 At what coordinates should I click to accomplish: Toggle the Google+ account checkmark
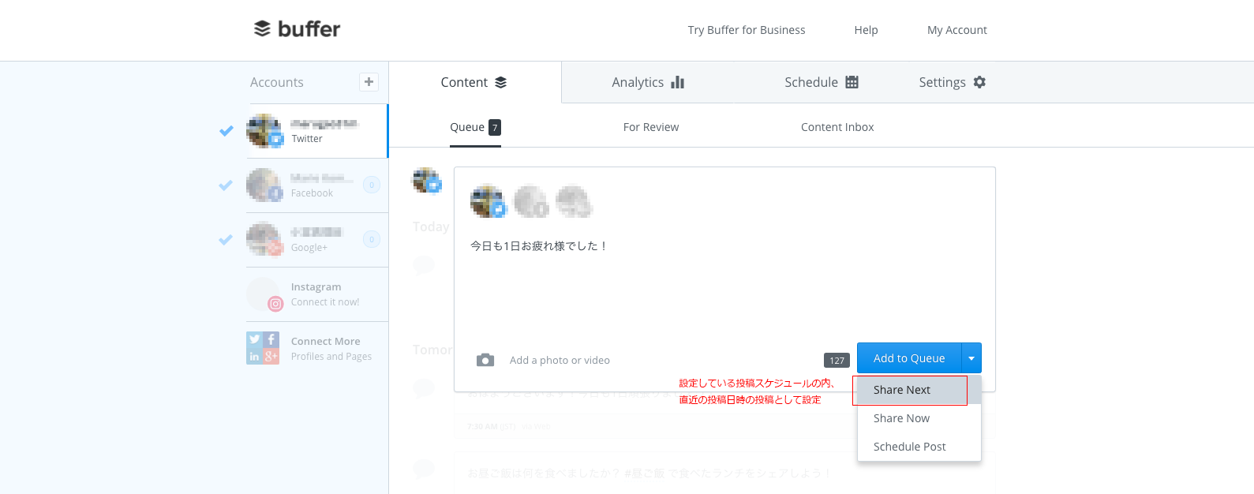click(226, 240)
